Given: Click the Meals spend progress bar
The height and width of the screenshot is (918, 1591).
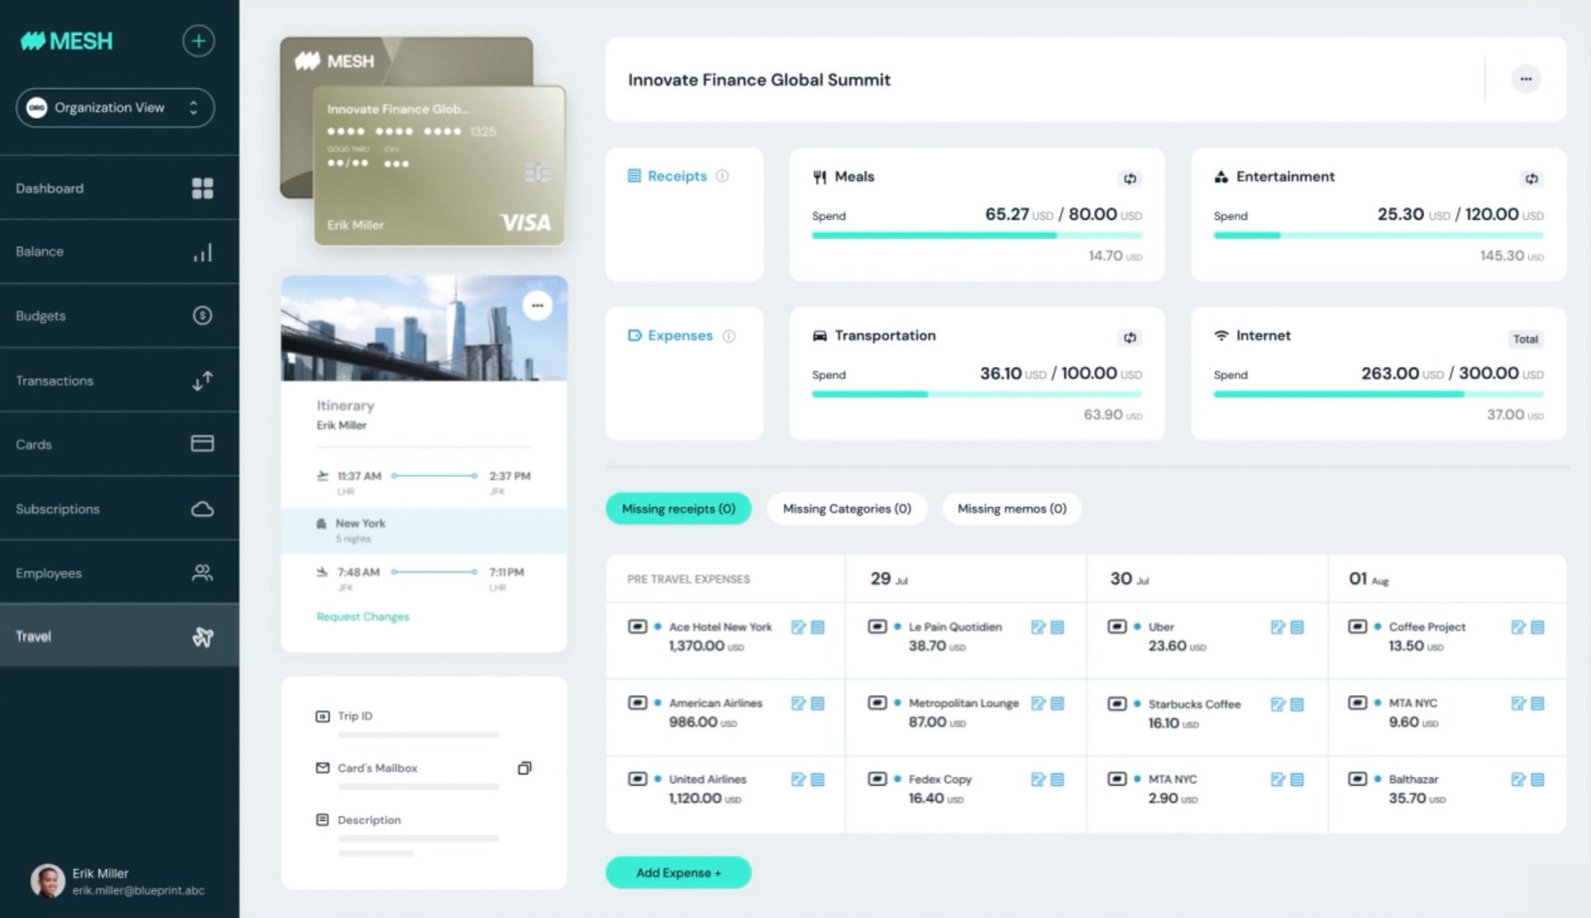Looking at the screenshot, I should [977, 235].
